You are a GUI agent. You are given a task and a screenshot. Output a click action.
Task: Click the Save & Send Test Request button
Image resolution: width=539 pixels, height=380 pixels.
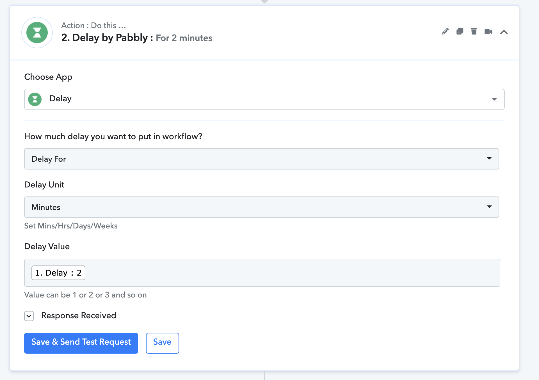coord(81,343)
